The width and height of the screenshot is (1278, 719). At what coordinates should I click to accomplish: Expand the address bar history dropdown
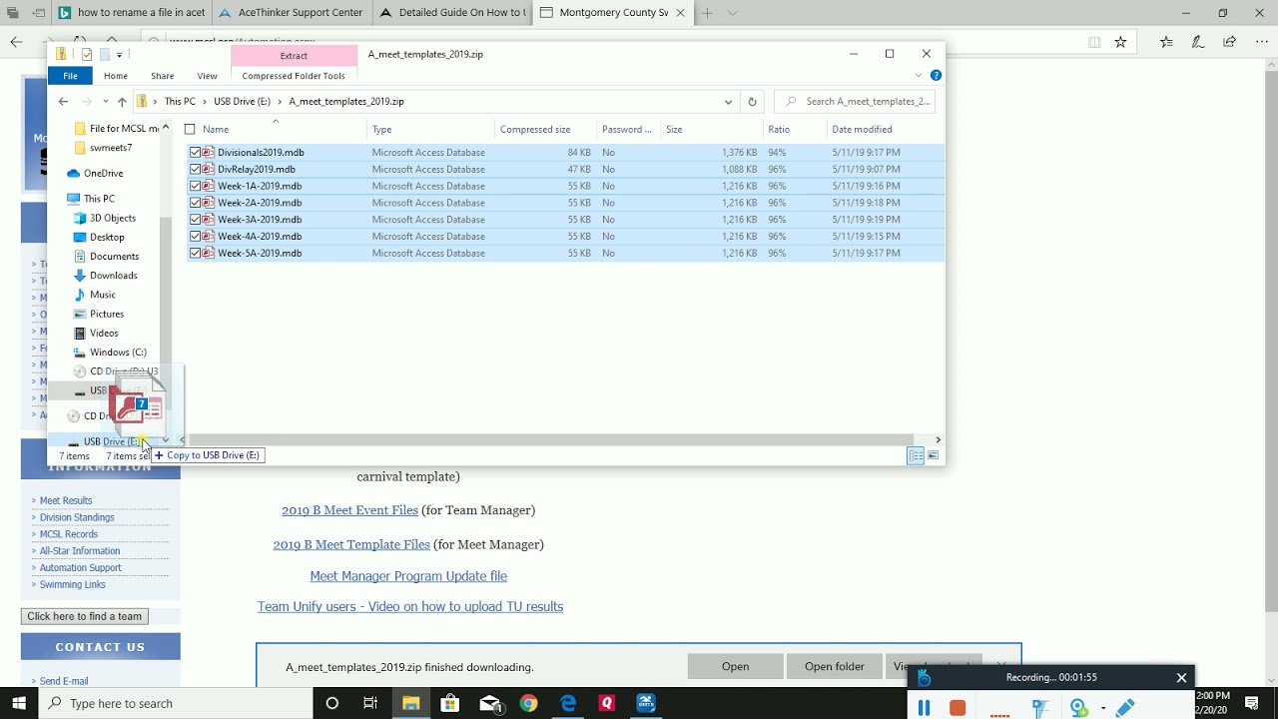pos(729,101)
